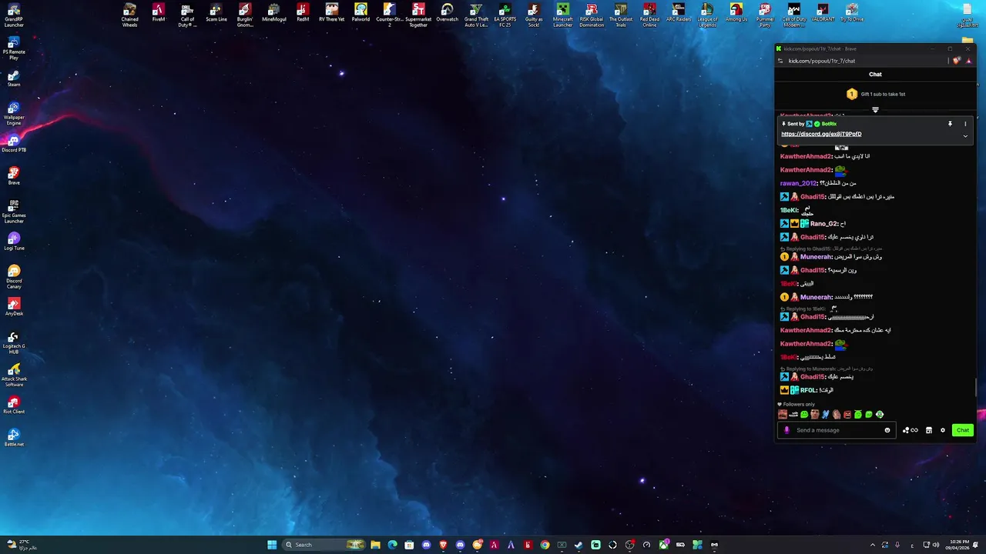This screenshot has height=554, width=986.
Task: Open the AnyDesk desktop shortcut
Action: pos(14,308)
